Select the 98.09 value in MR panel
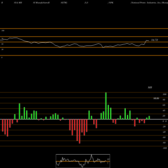Image resolution: width=168 pixels, height=168 pixels. (x=156, y=98)
